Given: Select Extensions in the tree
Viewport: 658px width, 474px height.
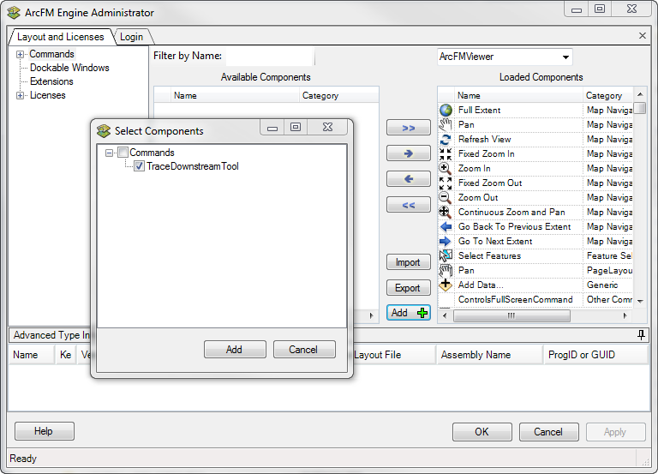Looking at the screenshot, I should 51,81.
